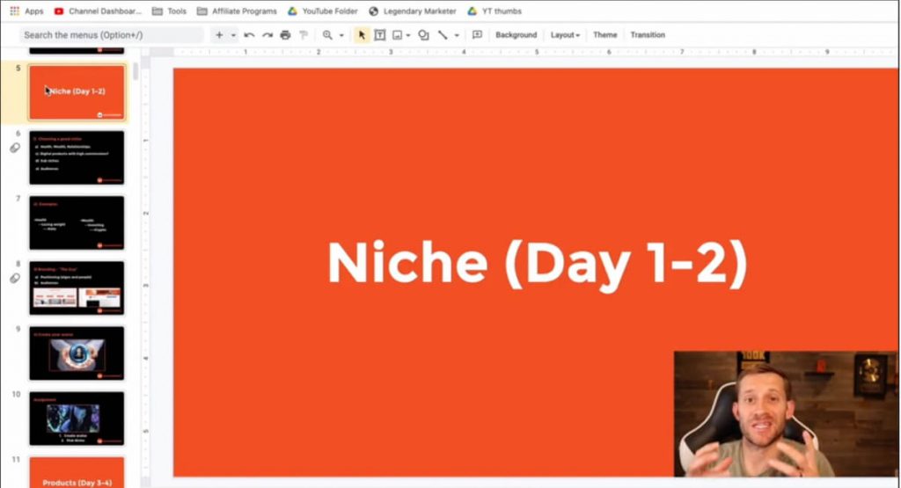
Task: Click the Niche (Day 1-2) title text
Action: pos(538,264)
